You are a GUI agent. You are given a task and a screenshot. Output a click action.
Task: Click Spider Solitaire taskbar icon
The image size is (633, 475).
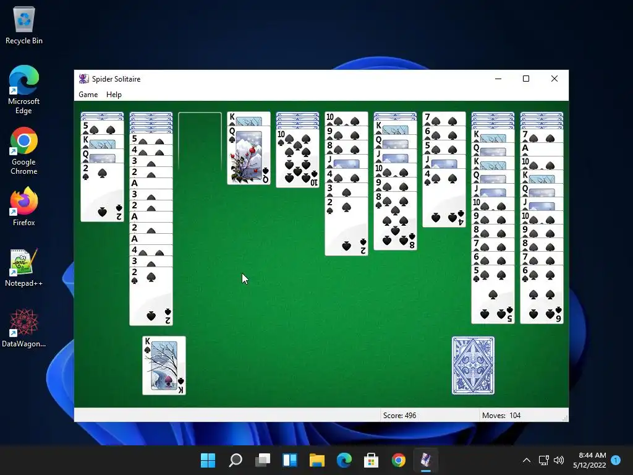tap(425, 460)
